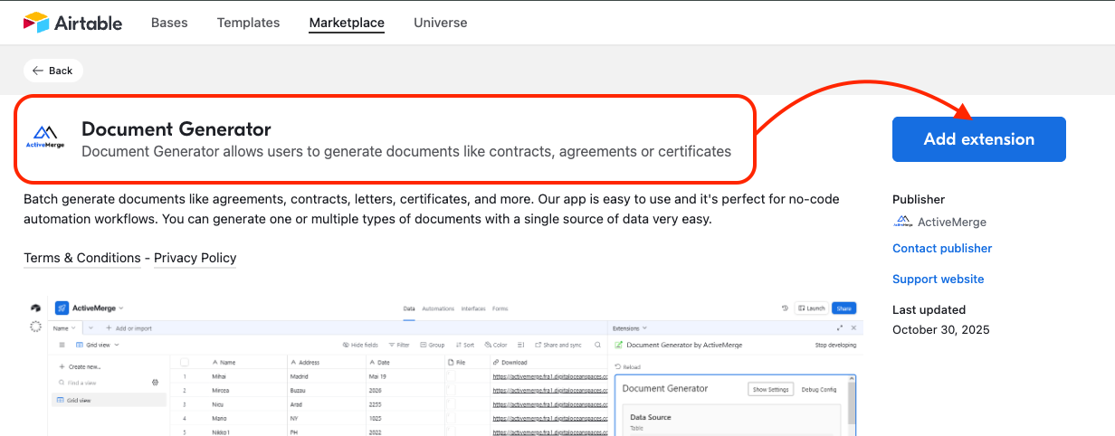1115x436 pixels.
Task: Click the history clock icon in preview
Action: tap(785, 308)
